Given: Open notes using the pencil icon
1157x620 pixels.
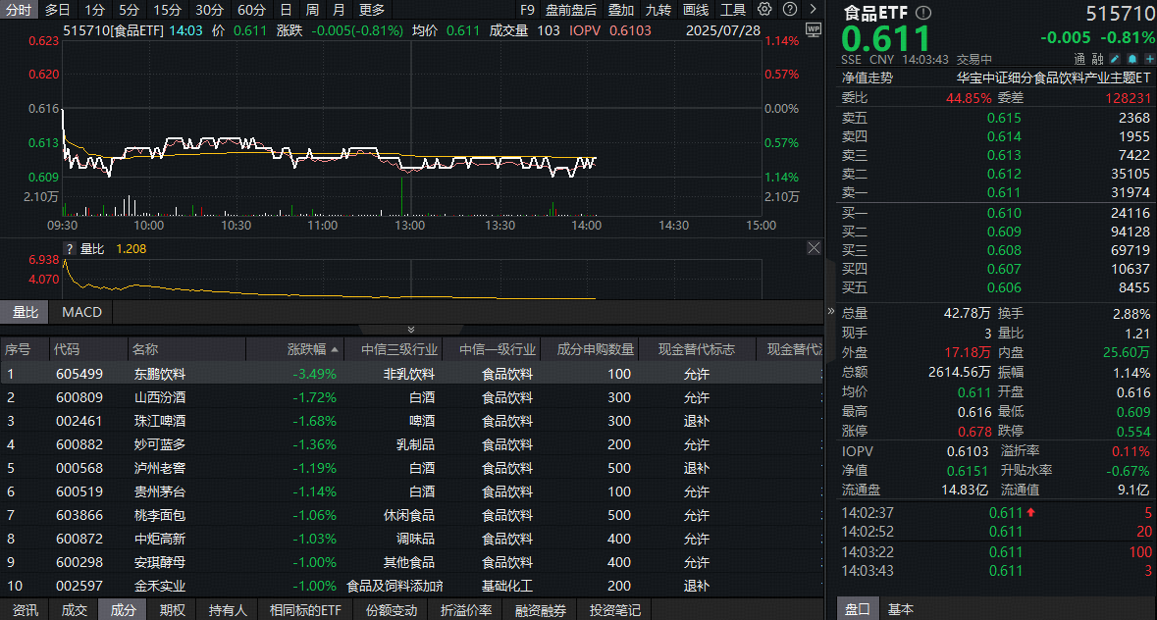Looking at the screenshot, I should pyautogui.click(x=1115, y=59).
